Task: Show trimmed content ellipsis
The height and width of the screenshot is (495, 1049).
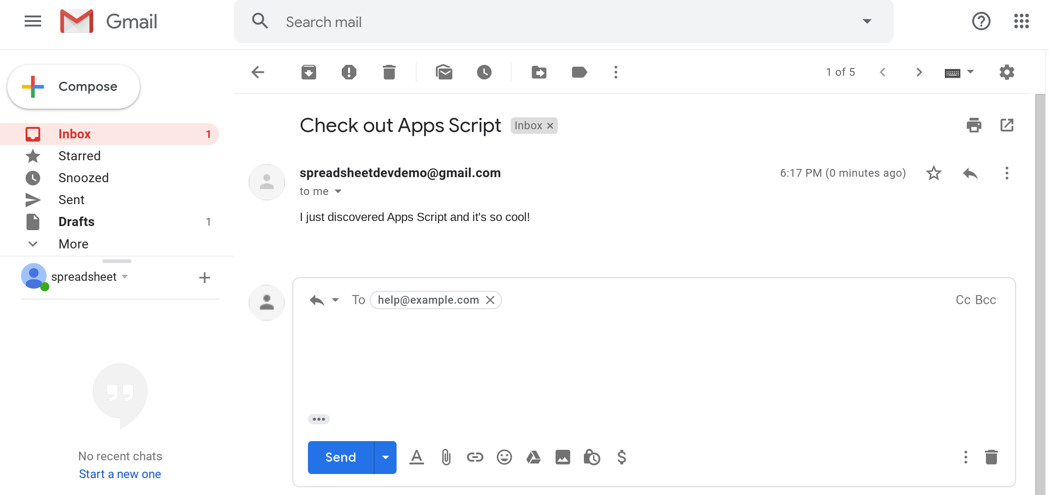Action: tap(319, 419)
